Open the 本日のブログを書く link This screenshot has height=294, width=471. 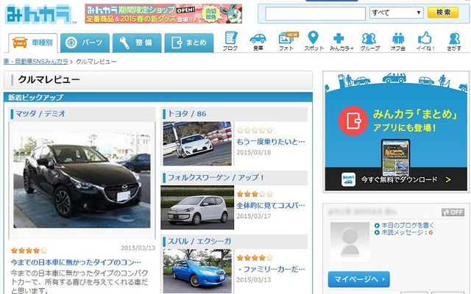(x=407, y=226)
